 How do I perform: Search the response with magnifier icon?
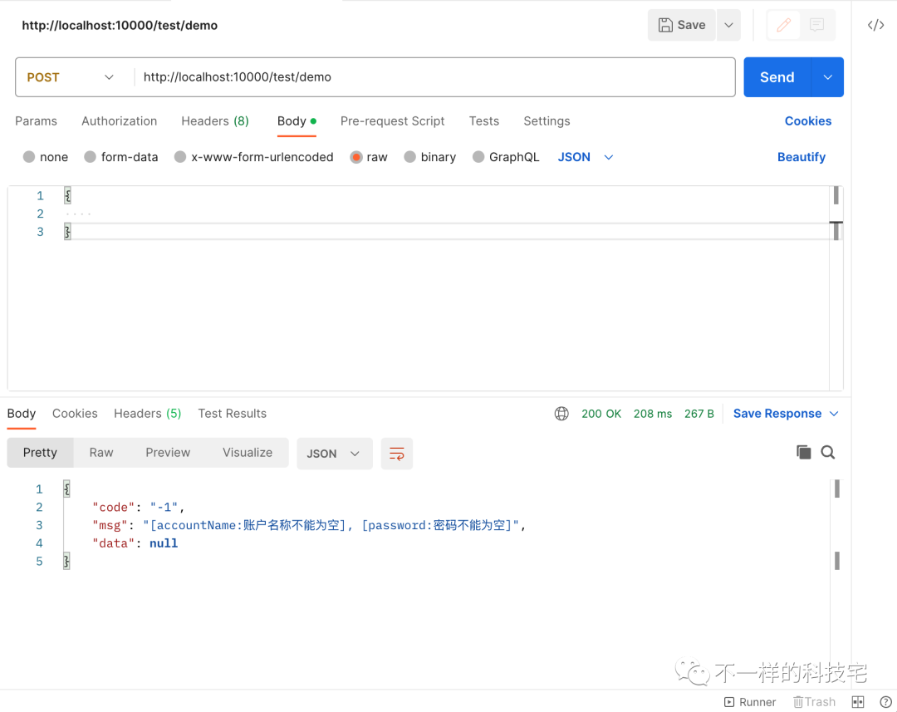click(828, 452)
